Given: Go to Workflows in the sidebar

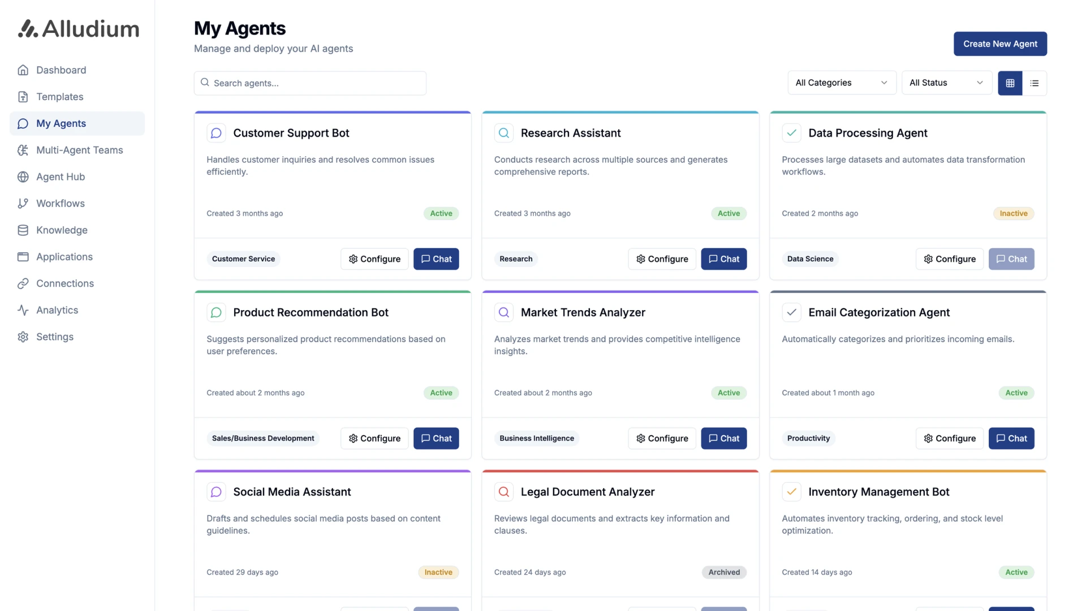Looking at the screenshot, I should coord(61,203).
